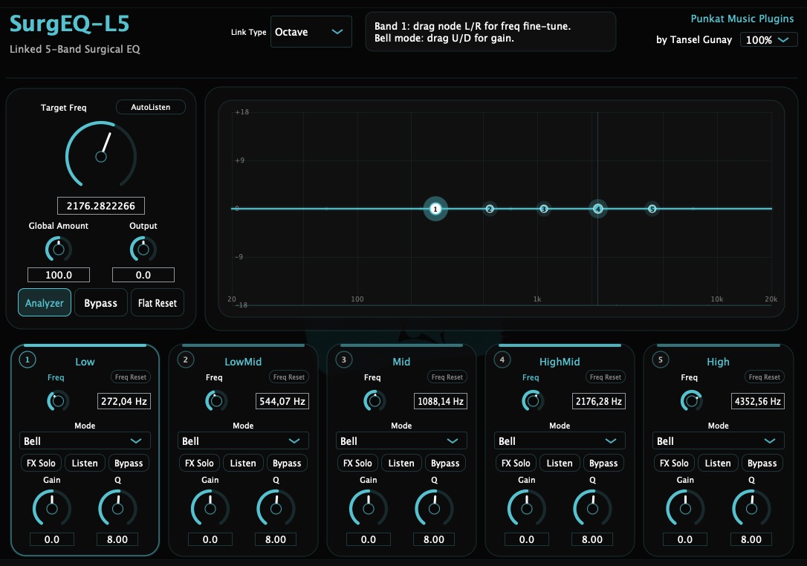Screen dimensions: 807x566
Task: Click the HighMid band 2176,28 Hz field
Action: click(x=599, y=401)
